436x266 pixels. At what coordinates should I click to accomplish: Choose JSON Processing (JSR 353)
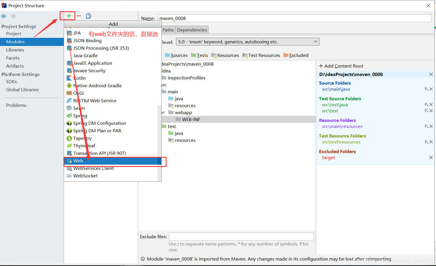(101, 48)
